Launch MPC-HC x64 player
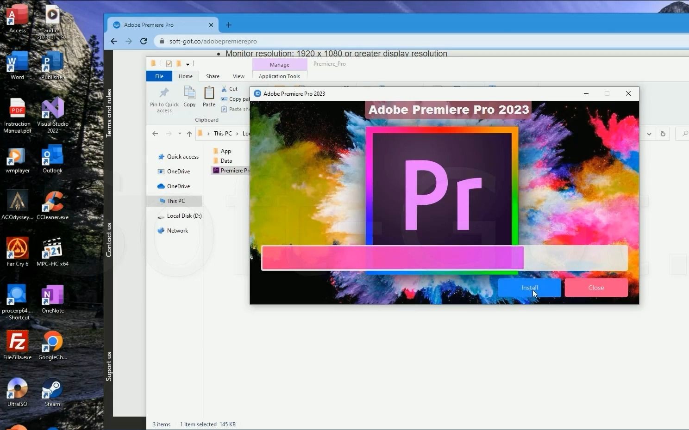This screenshot has width=689, height=430. click(52, 252)
